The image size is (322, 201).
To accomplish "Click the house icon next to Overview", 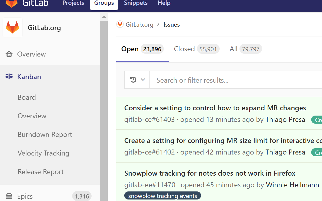I will [x=9, y=54].
